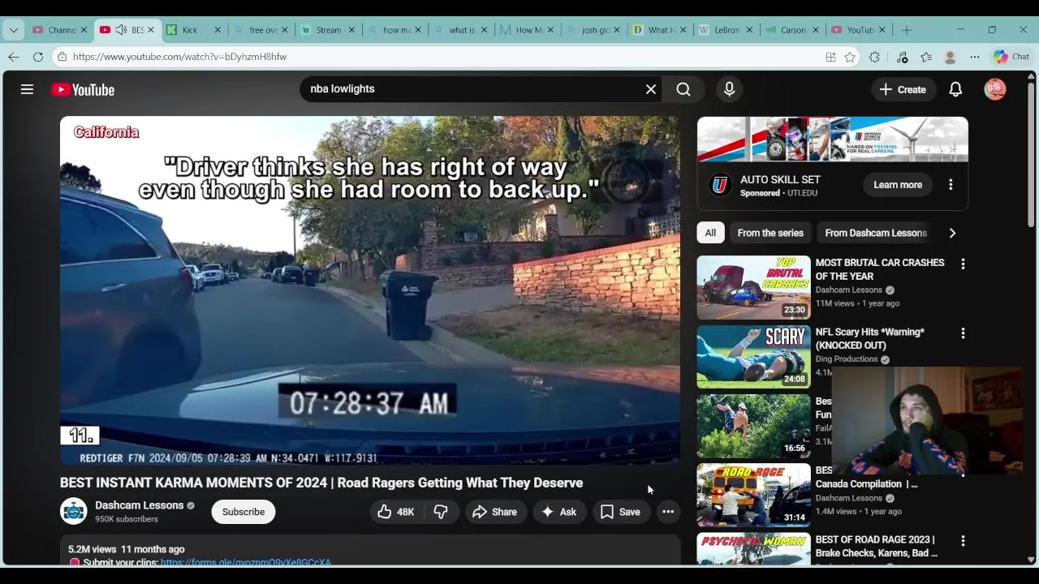Screen dimensions: 1039x584
Task: Run search with the magnifier button
Action: coord(683,89)
